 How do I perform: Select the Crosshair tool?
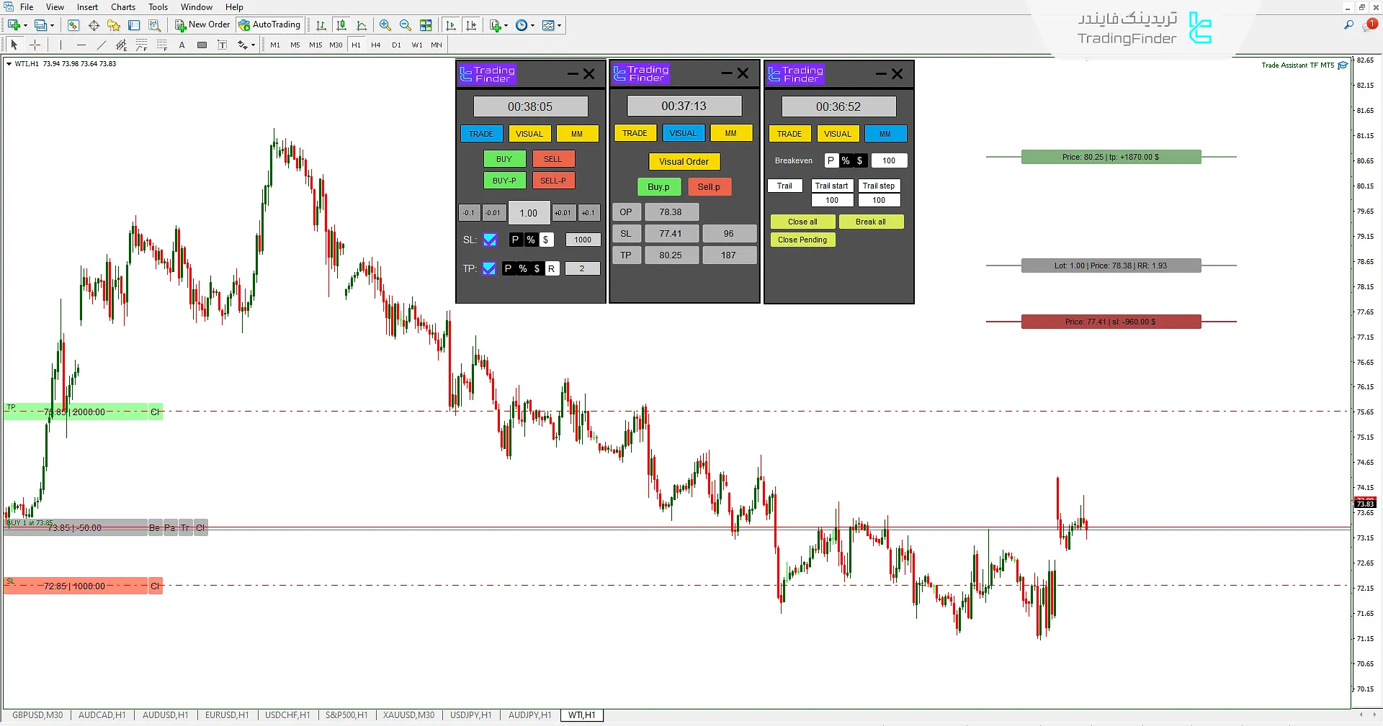pyautogui.click(x=35, y=45)
